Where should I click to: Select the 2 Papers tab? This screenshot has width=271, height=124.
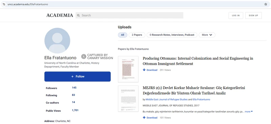137,35
